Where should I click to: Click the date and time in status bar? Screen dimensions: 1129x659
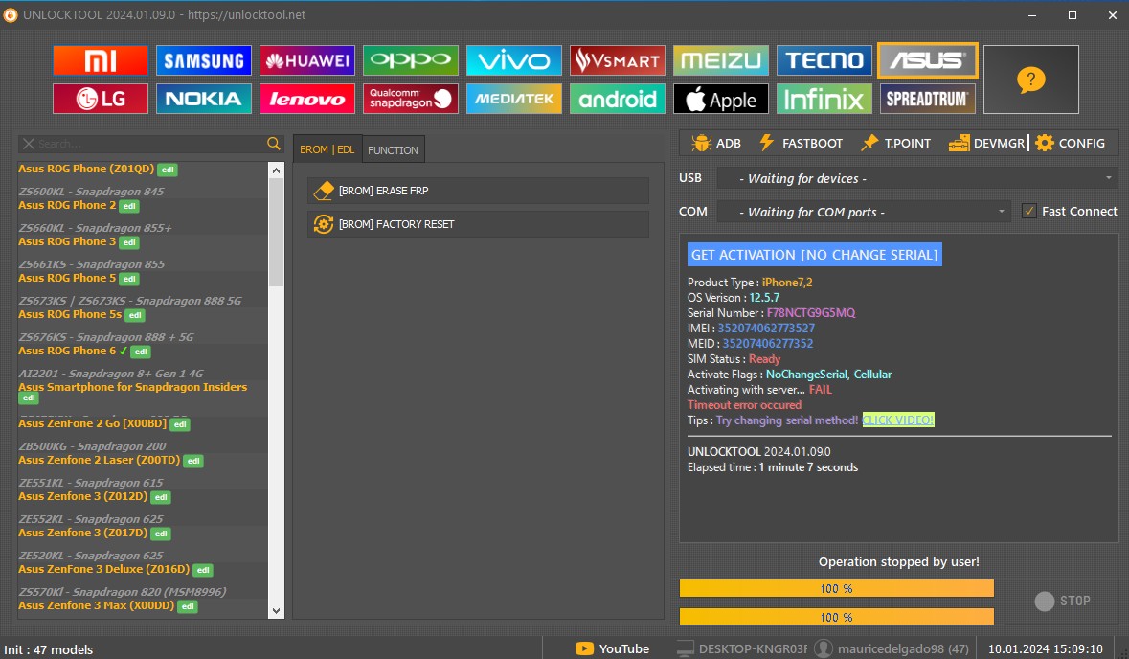coord(1046,648)
